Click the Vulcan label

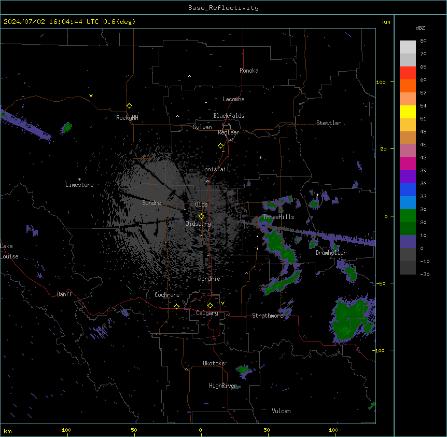[281, 411]
